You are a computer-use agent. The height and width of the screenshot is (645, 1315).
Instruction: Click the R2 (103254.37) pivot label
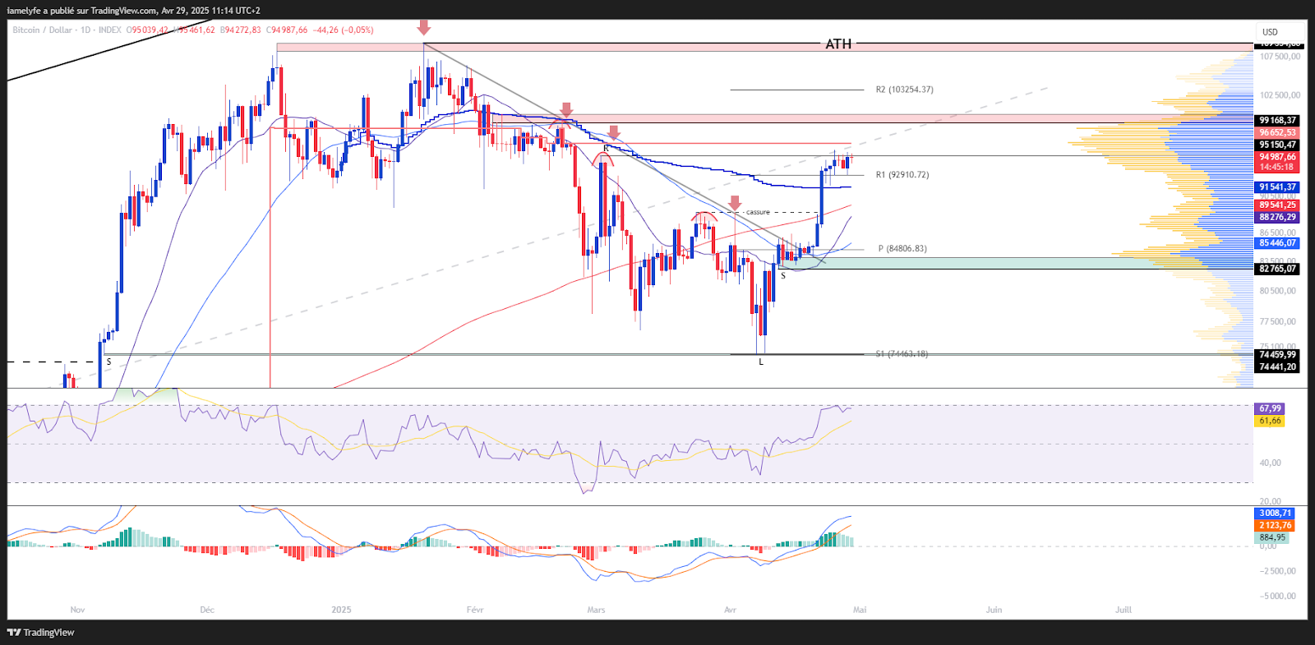point(904,90)
